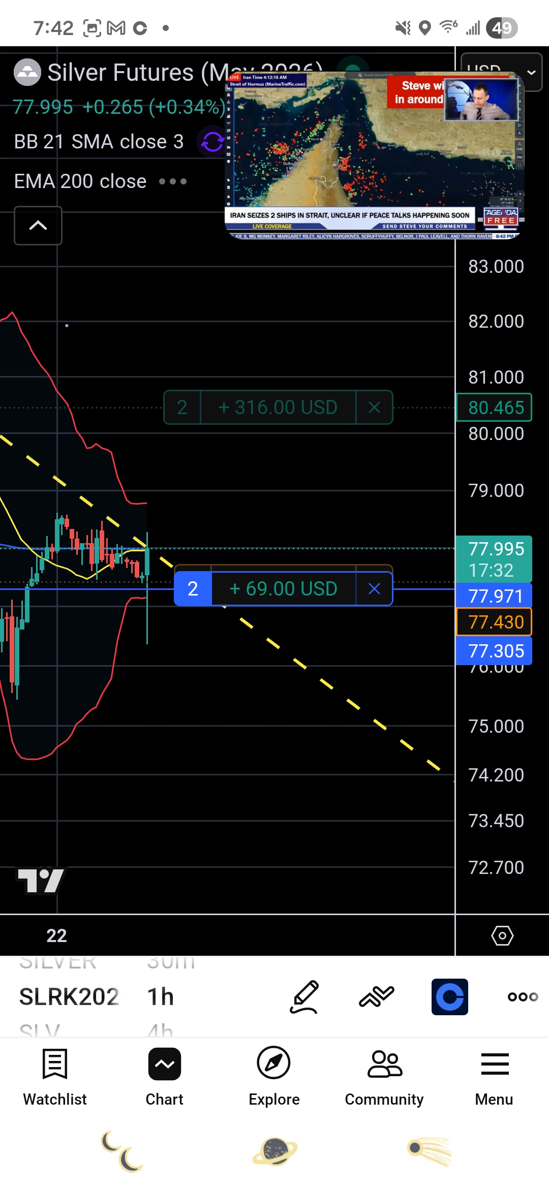The width and height of the screenshot is (549, 1189).
Task: Tap the Silver Futures symbol logo icon
Action: (x=27, y=72)
